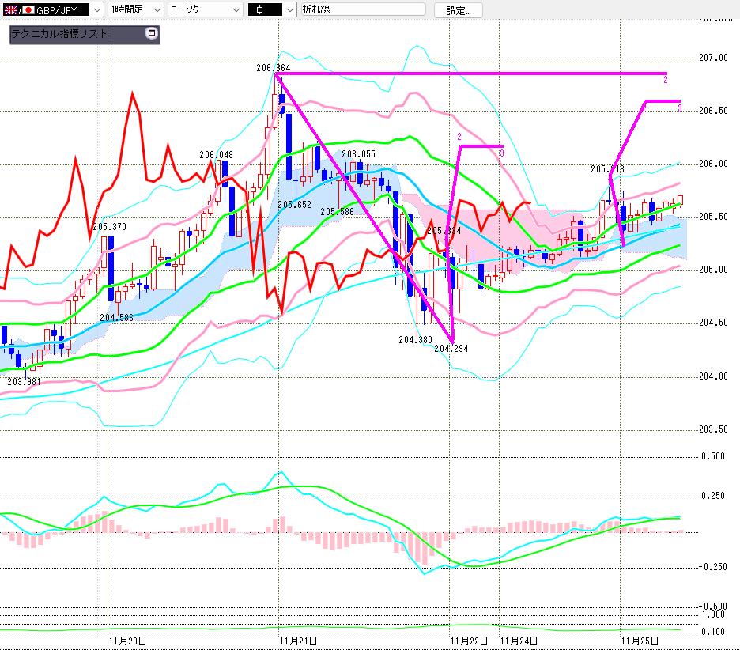Image resolution: width=740 pixels, height=650 pixels.
Task: Click the 11月22日 date marker on time axis
Action: click(x=469, y=640)
